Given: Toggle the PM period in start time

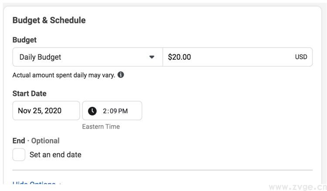Looking at the screenshot, I should pyautogui.click(x=123, y=111).
